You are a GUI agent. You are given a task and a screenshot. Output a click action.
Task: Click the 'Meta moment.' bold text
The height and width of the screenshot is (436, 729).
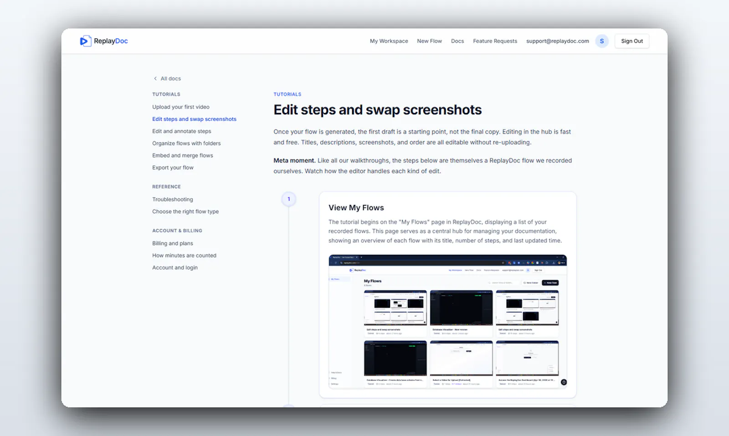click(294, 160)
